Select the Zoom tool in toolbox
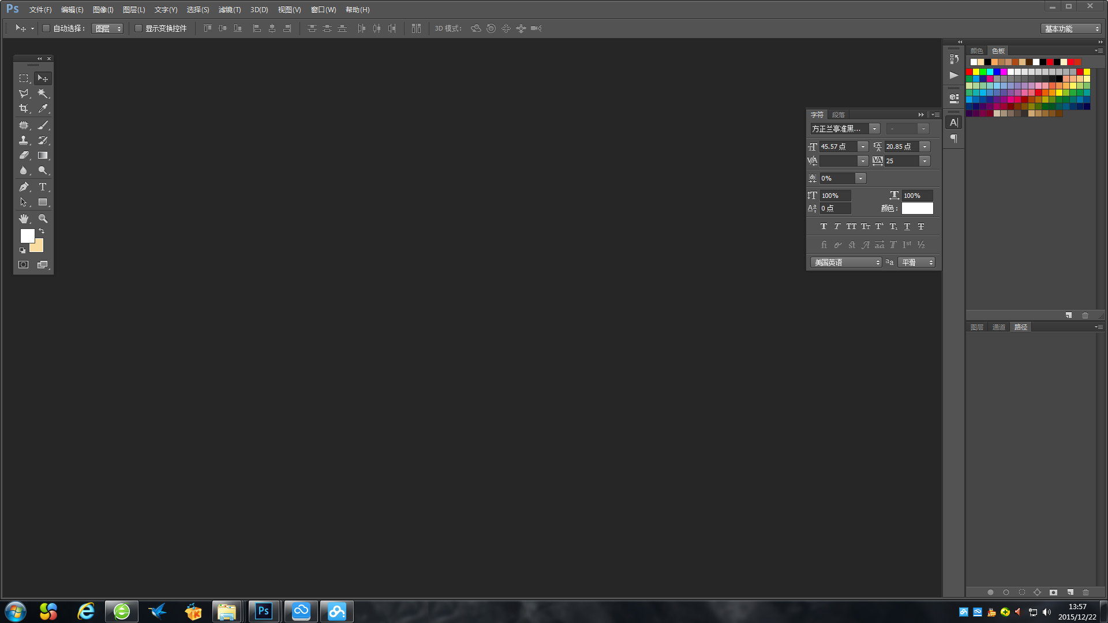The height and width of the screenshot is (623, 1108). point(43,219)
